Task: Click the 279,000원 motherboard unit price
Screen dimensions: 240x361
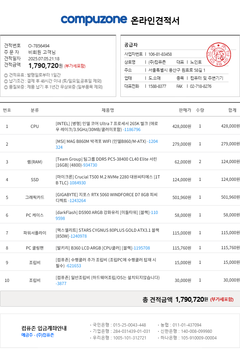Action: tap(182, 144)
